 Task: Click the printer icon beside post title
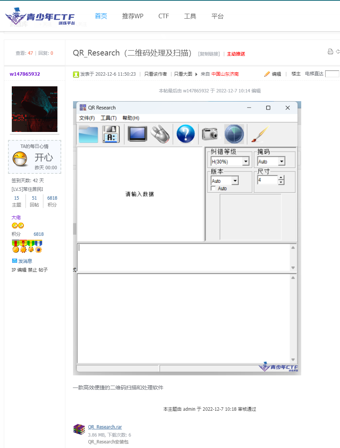[x=330, y=52]
